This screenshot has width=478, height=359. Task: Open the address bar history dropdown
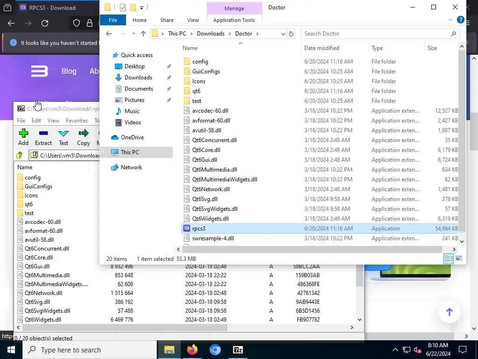(x=283, y=34)
